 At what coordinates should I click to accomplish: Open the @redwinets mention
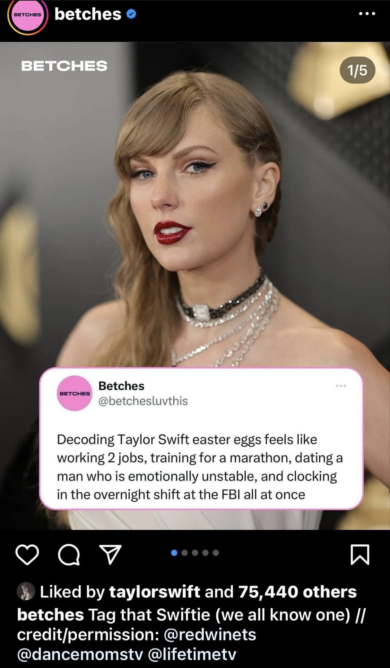click(210, 634)
